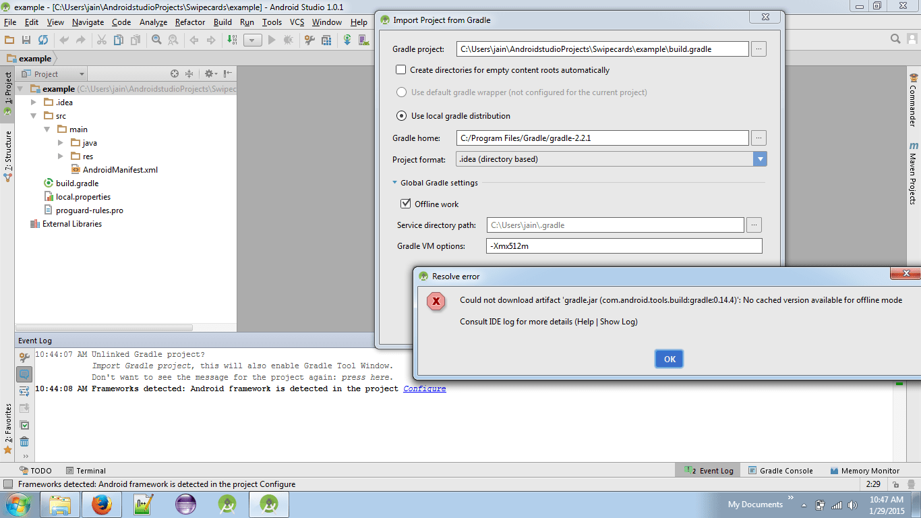Open the TODO tool tab
This screenshot has width=921, height=518.
click(35, 471)
